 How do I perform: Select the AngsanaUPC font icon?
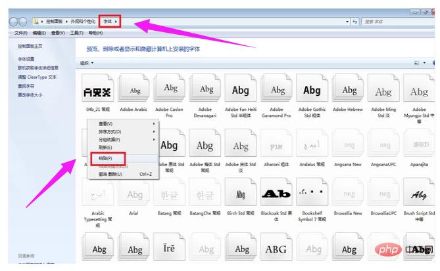pos(383,143)
